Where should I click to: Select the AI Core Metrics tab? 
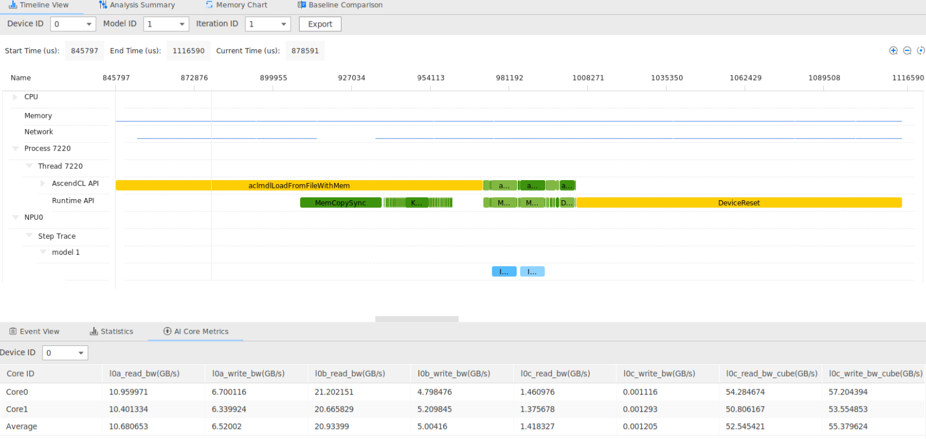(196, 331)
